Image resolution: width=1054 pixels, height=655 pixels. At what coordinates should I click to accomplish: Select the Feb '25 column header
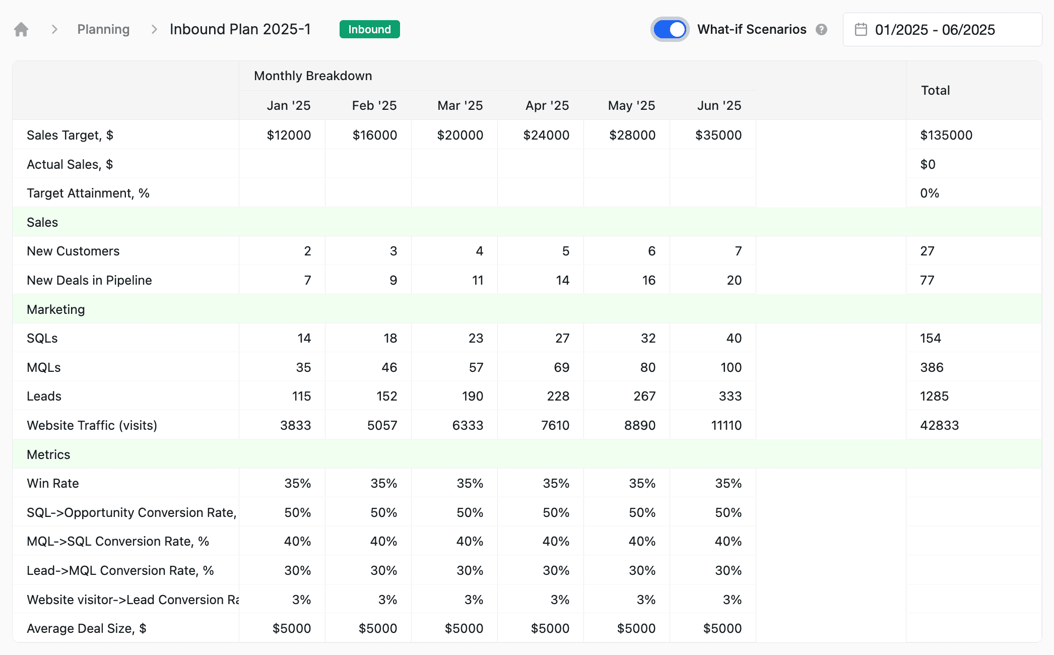pyautogui.click(x=374, y=105)
